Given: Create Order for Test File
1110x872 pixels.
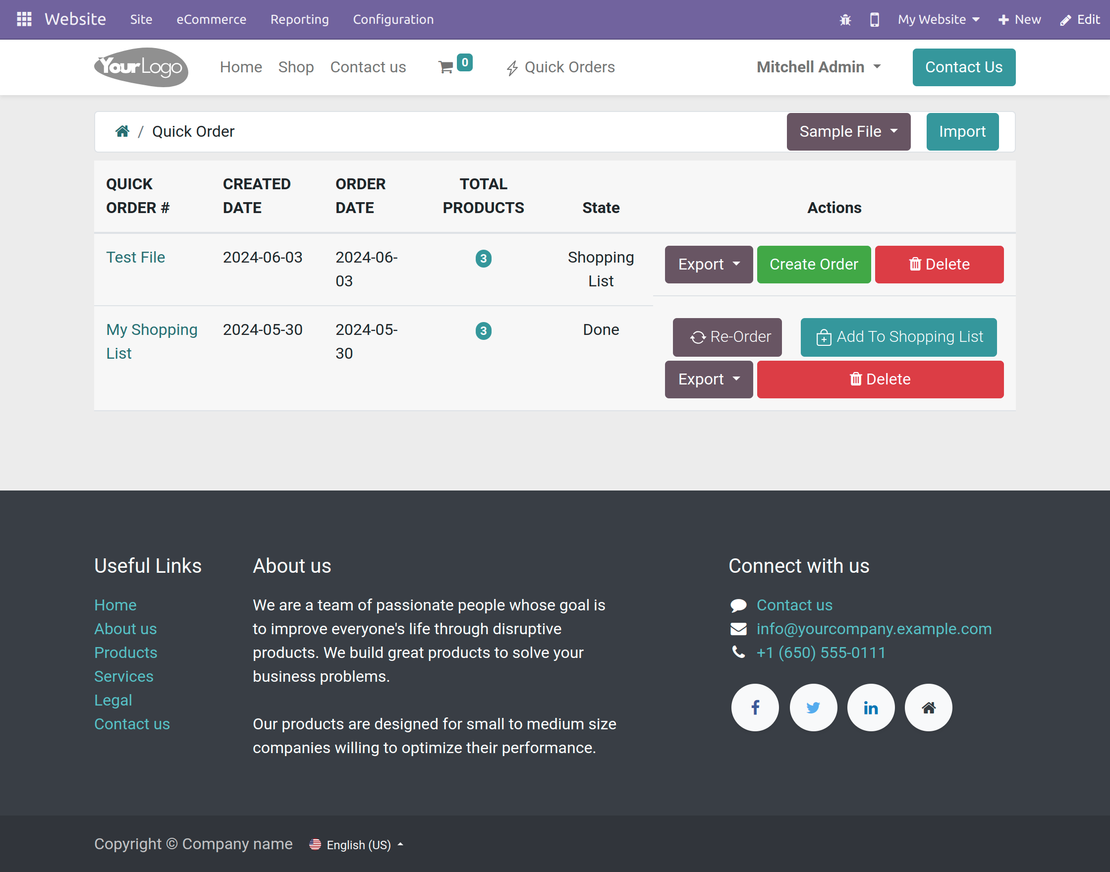Looking at the screenshot, I should point(813,265).
